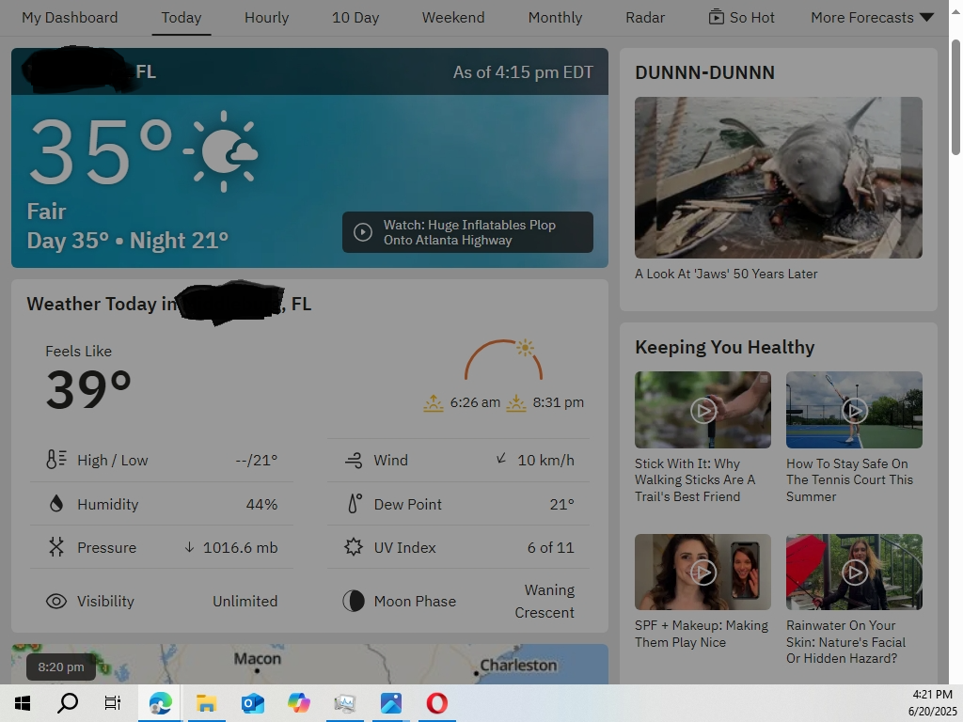The image size is (963, 722).
Task: Click the pressure falling arrow icon
Action: click(189, 547)
